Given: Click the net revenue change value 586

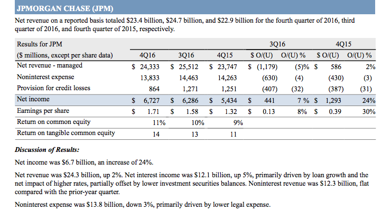Looking at the screenshot, I should pos(336,66).
